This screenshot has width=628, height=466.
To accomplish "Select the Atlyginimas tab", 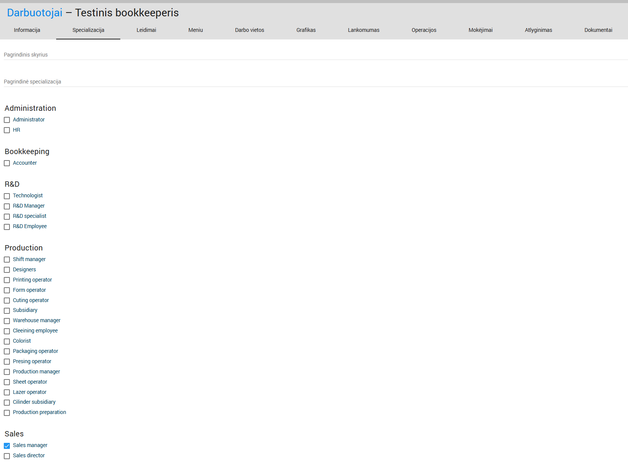I will point(538,30).
